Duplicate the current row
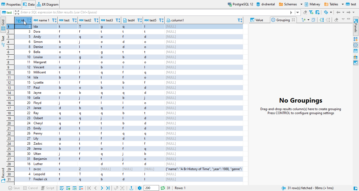The height and width of the screenshot is (191, 359). click(75, 188)
